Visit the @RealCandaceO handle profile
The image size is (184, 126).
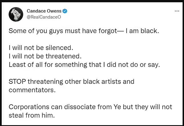[44, 17]
